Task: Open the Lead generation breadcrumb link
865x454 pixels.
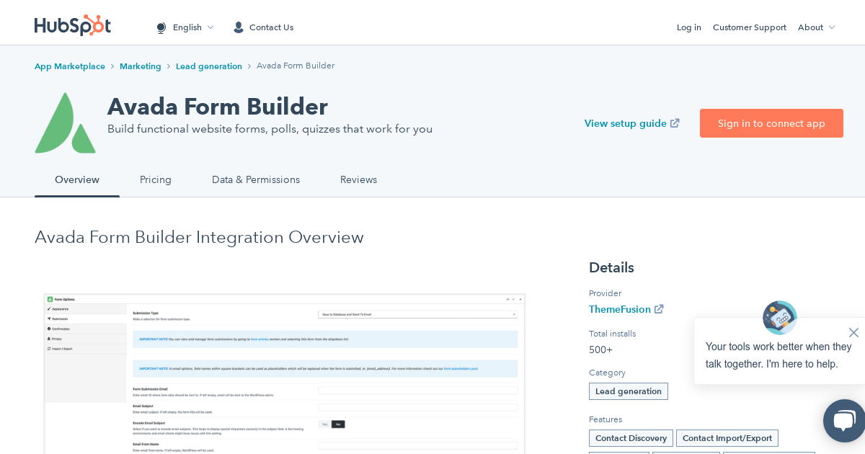Action: 209,66
